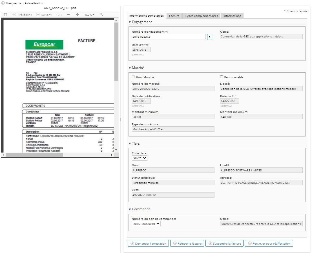Open the 150% zoom level dropdown
Viewport: 312px width, 253px height.
(89, 15)
